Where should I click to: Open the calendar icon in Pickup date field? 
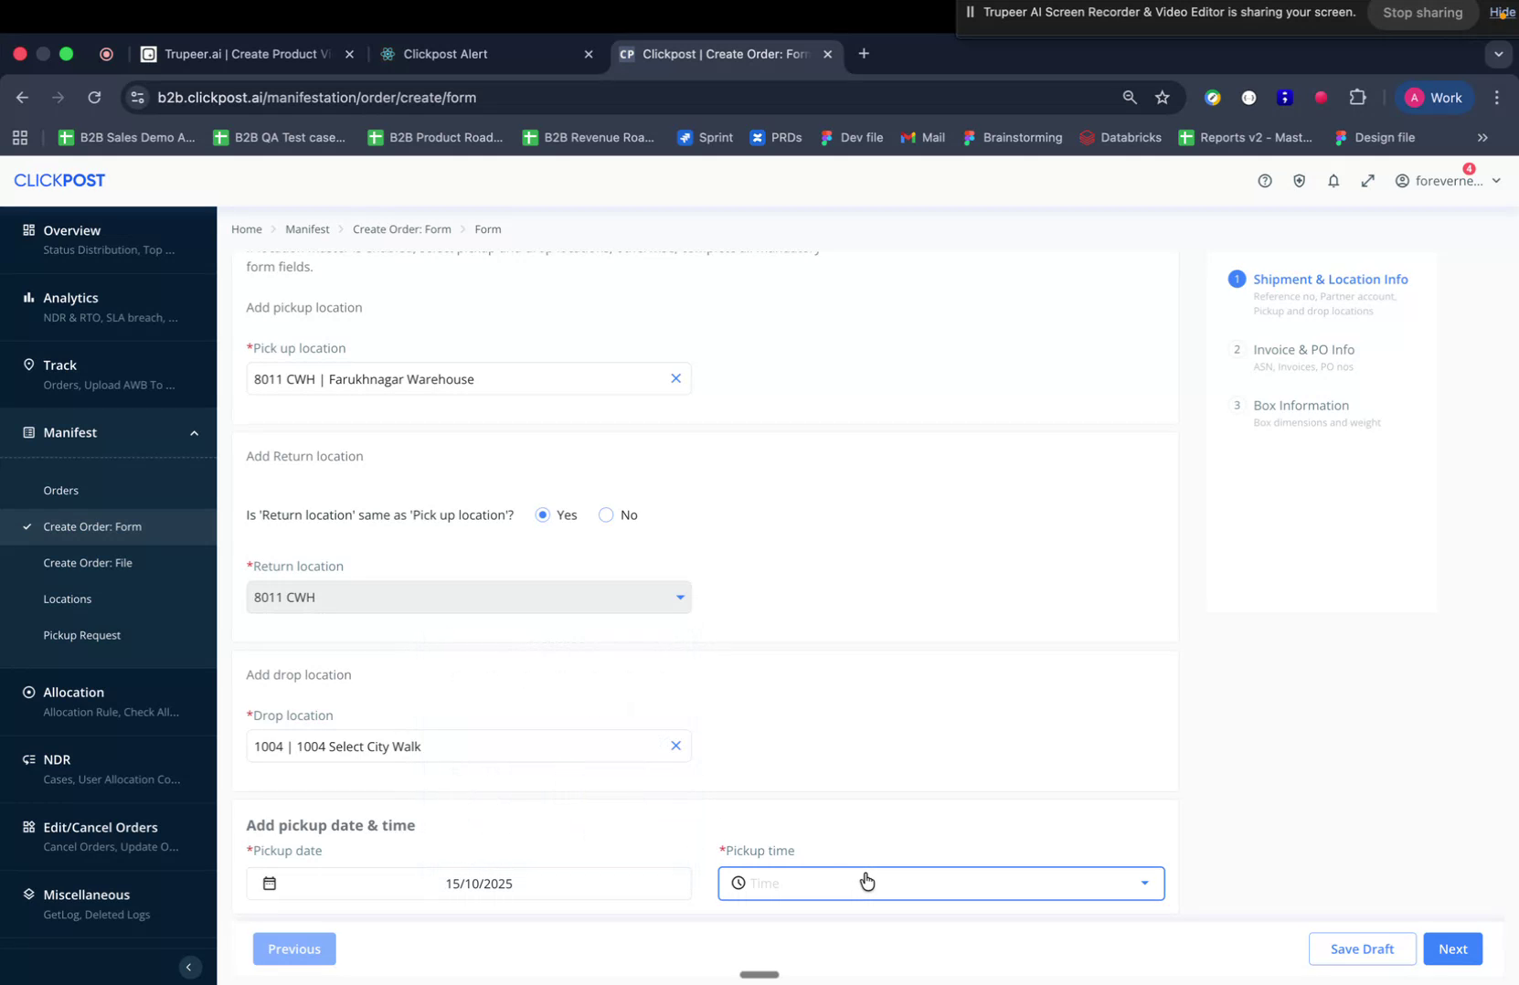[271, 883]
